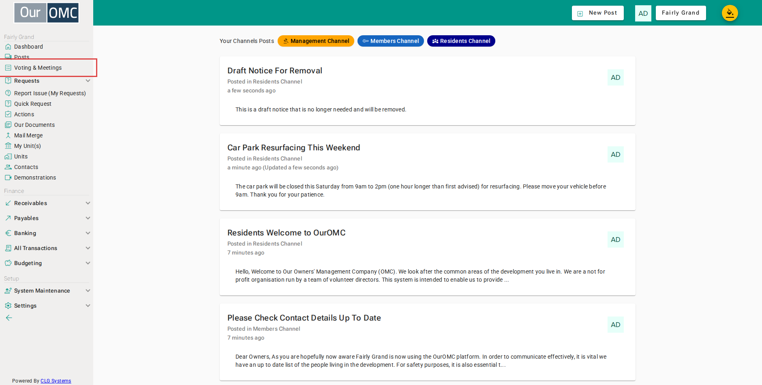Click the Budgeting piggy bank icon
This screenshot has height=385, width=762.
click(x=8, y=263)
